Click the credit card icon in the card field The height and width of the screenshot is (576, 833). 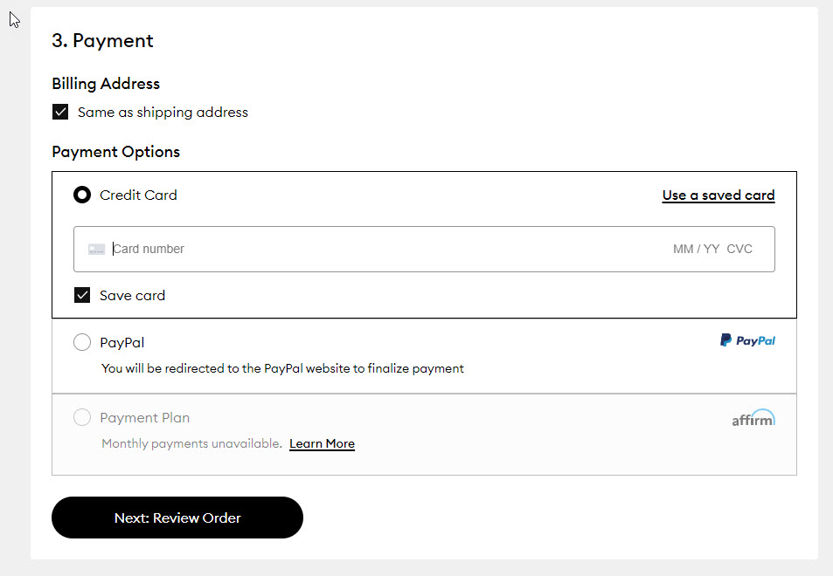click(x=96, y=249)
